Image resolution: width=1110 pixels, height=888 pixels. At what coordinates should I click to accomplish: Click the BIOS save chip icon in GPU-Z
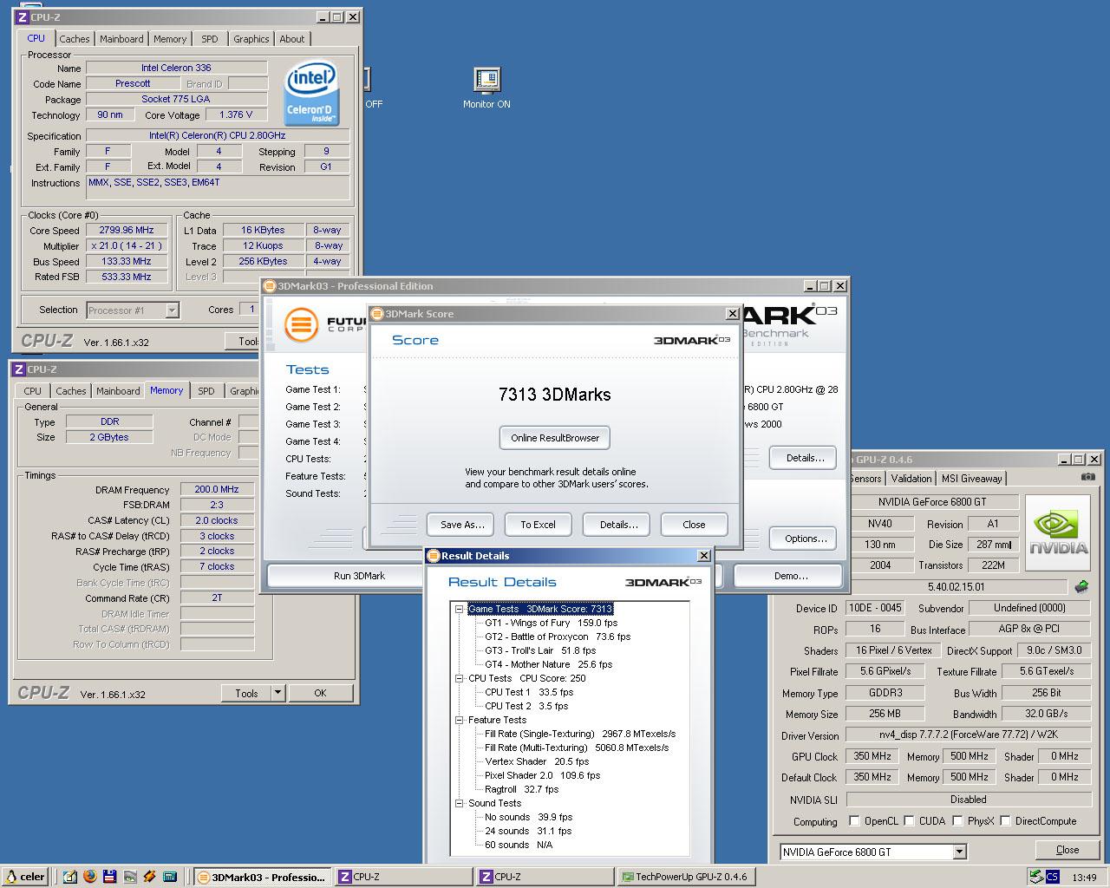tap(1081, 587)
